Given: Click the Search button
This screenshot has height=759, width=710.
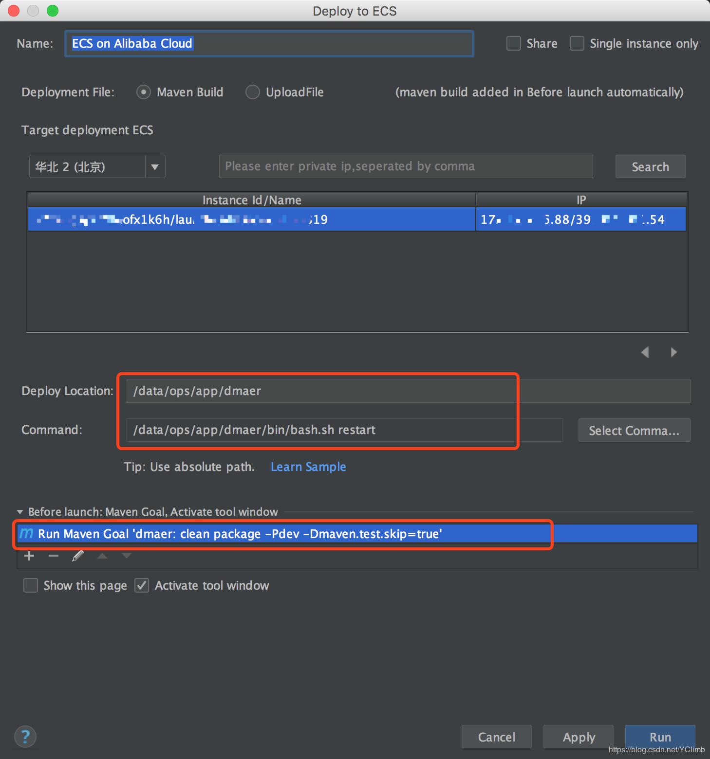Looking at the screenshot, I should pos(650,167).
